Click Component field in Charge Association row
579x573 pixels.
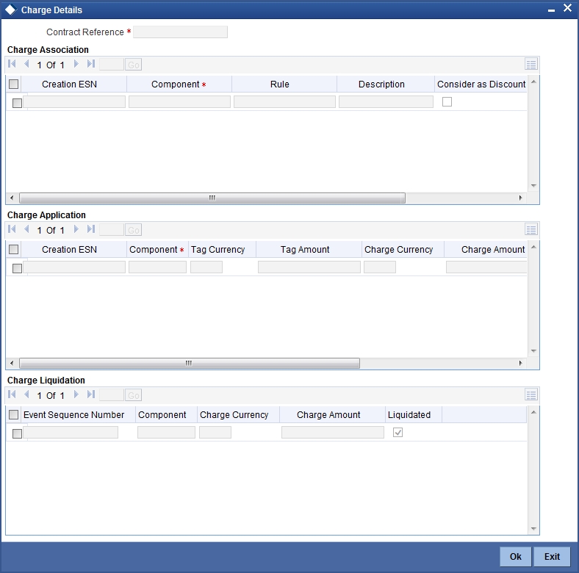[179, 102]
